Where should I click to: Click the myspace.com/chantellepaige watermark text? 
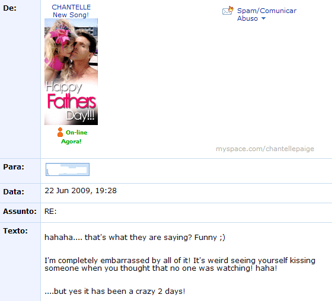[x=265, y=149]
